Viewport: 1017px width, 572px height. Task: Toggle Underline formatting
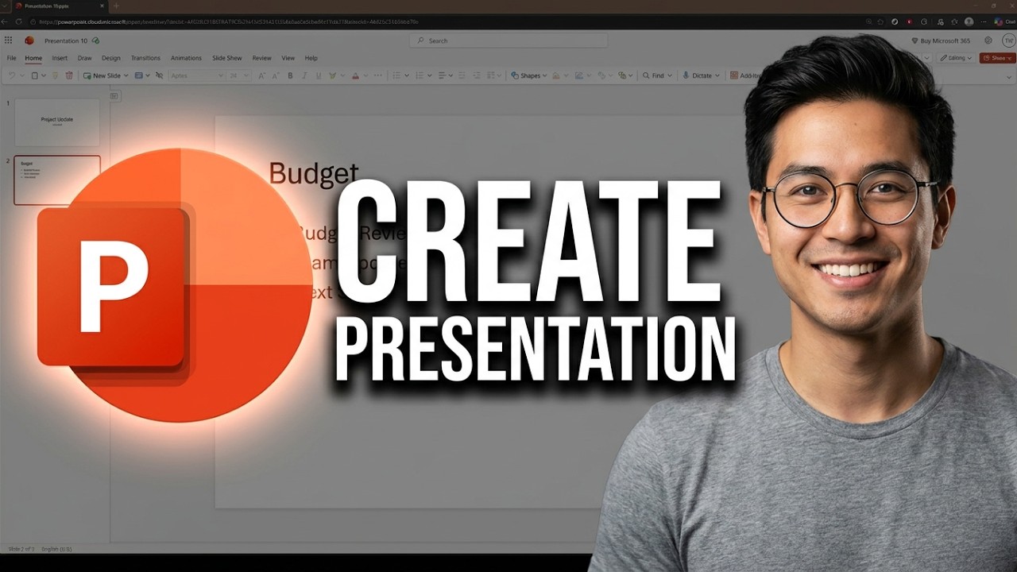(x=318, y=75)
